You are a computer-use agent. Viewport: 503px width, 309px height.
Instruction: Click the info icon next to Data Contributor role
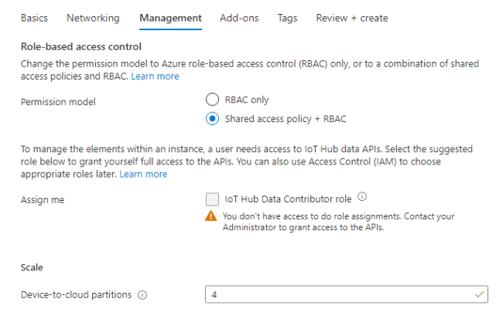point(362,196)
